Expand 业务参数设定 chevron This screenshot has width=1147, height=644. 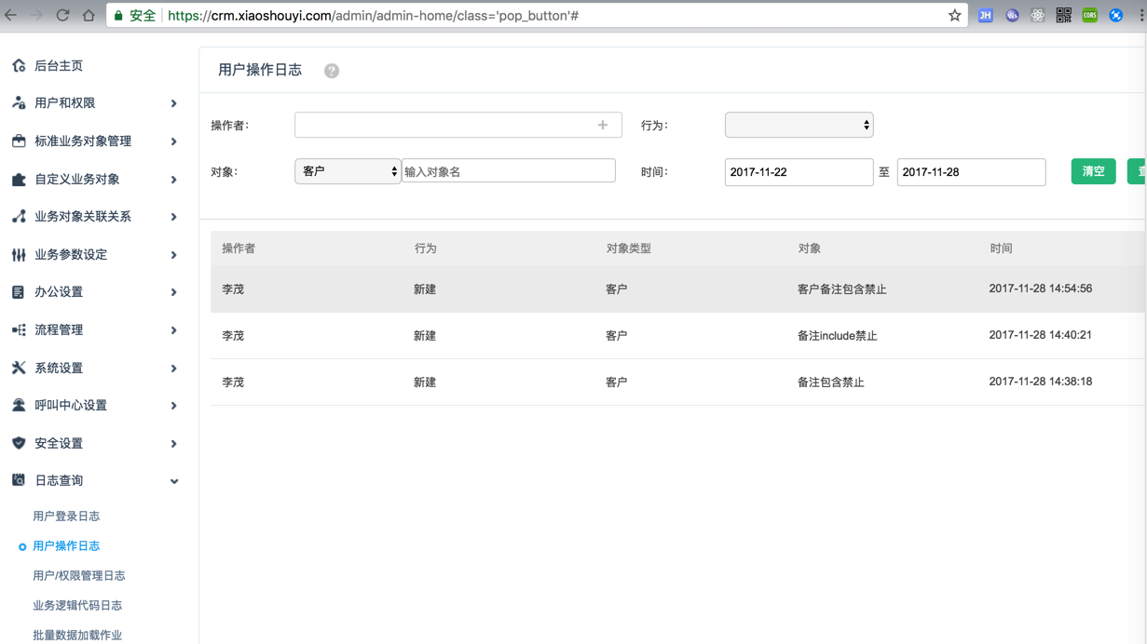(174, 255)
